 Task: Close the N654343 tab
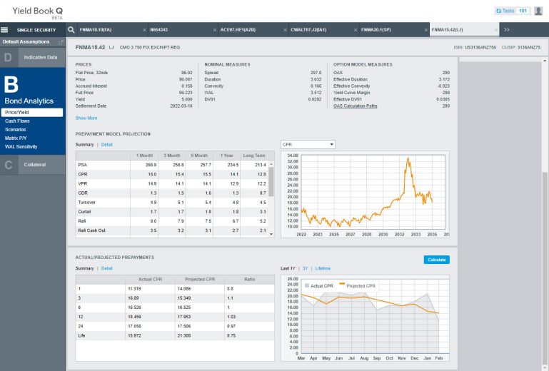(x=215, y=30)
